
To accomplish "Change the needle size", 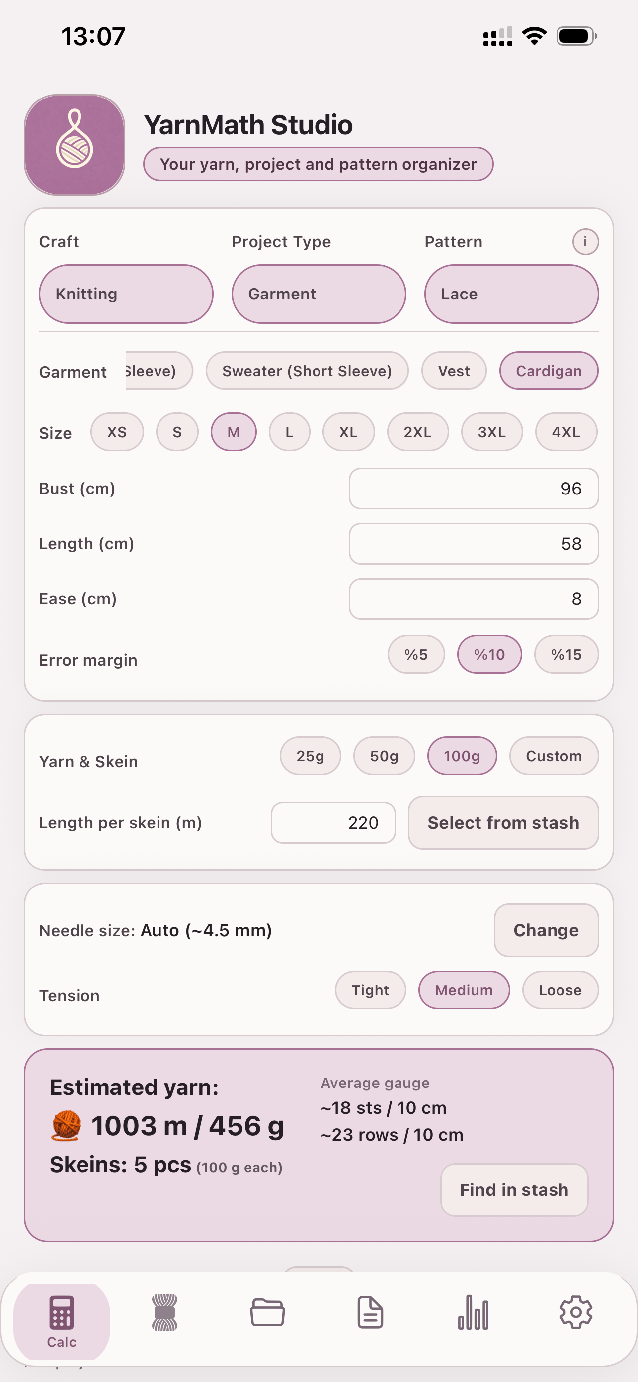I will pyautogui.click(x=546, y=930).
